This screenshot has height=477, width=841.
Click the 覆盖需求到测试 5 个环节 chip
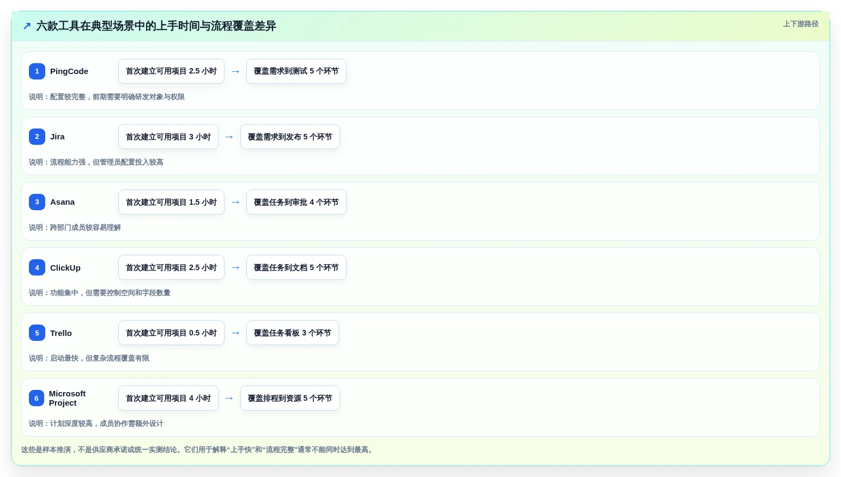(x=297, y=71)
